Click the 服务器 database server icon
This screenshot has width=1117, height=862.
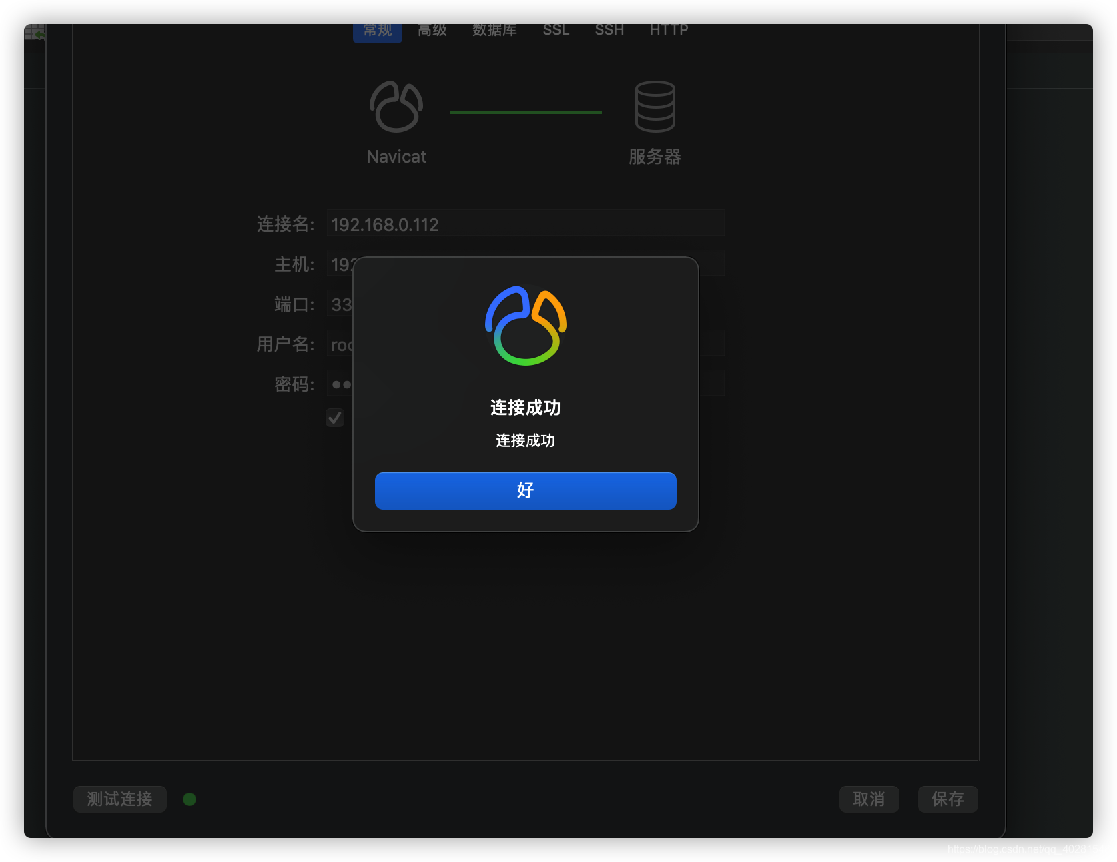click(x=654, y=105)
